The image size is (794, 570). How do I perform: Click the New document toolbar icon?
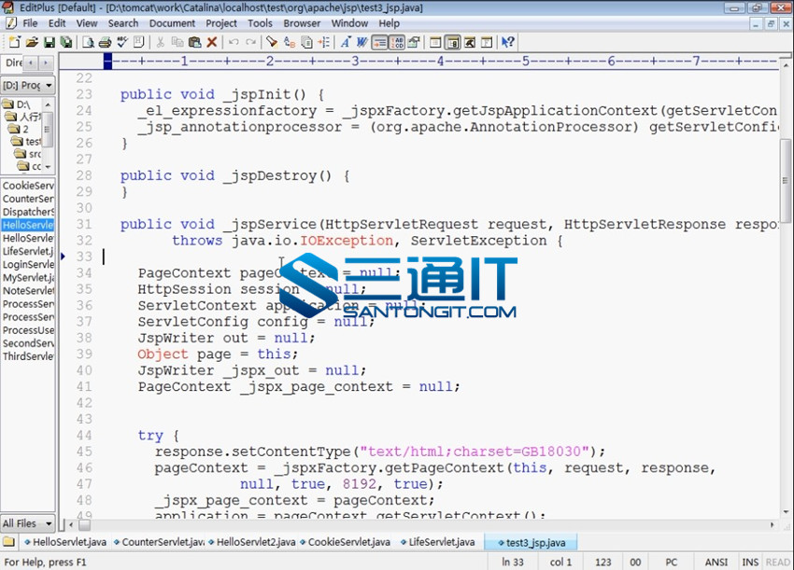tap(13, 42)
